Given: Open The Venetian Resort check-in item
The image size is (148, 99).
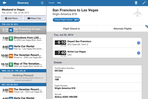Looking at the screenshot, I should [x=23, y=56].
